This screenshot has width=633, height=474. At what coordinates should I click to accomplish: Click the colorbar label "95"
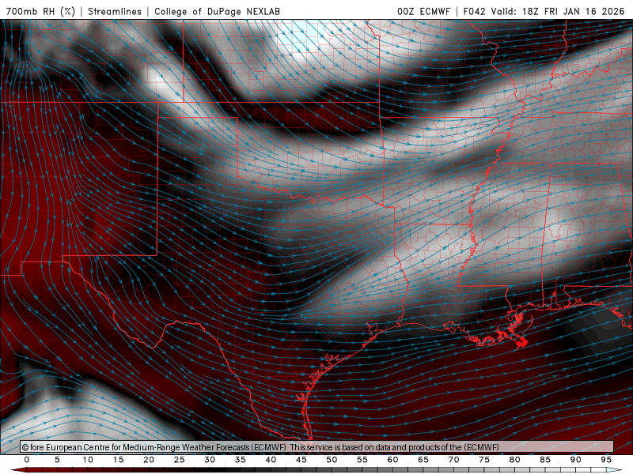[x=606, y=460]
